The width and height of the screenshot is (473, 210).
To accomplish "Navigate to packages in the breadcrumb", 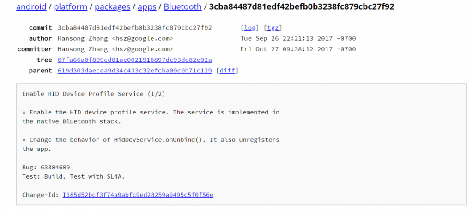I will pos(113,7).
